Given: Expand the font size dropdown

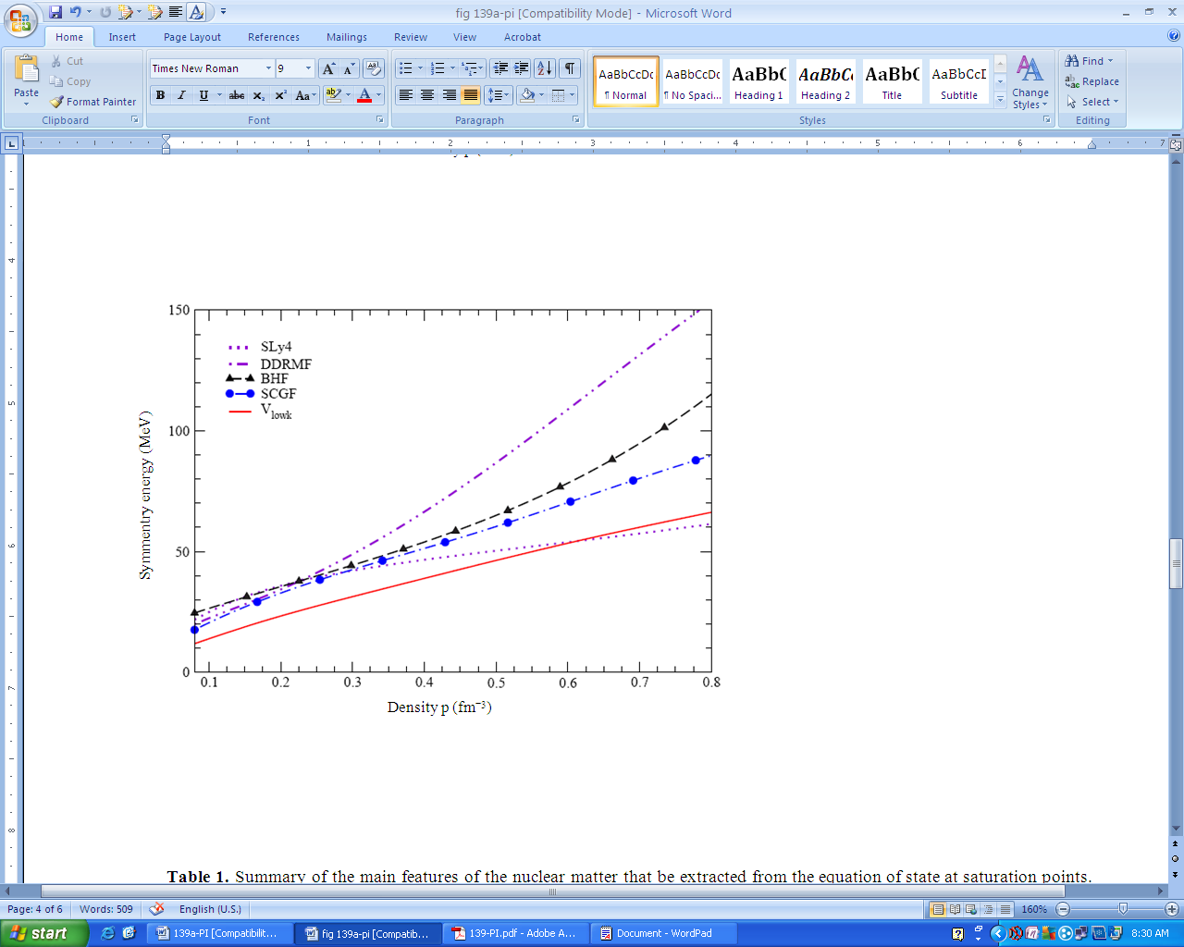Looking at the screenshot, I should (x=308, y=68).
